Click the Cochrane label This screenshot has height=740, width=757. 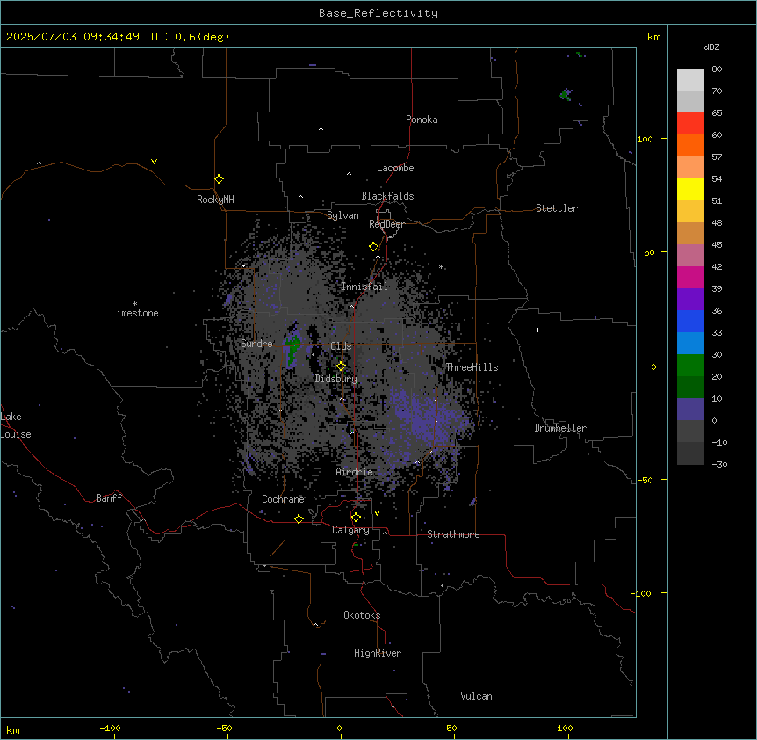click(x=283, y=499)
